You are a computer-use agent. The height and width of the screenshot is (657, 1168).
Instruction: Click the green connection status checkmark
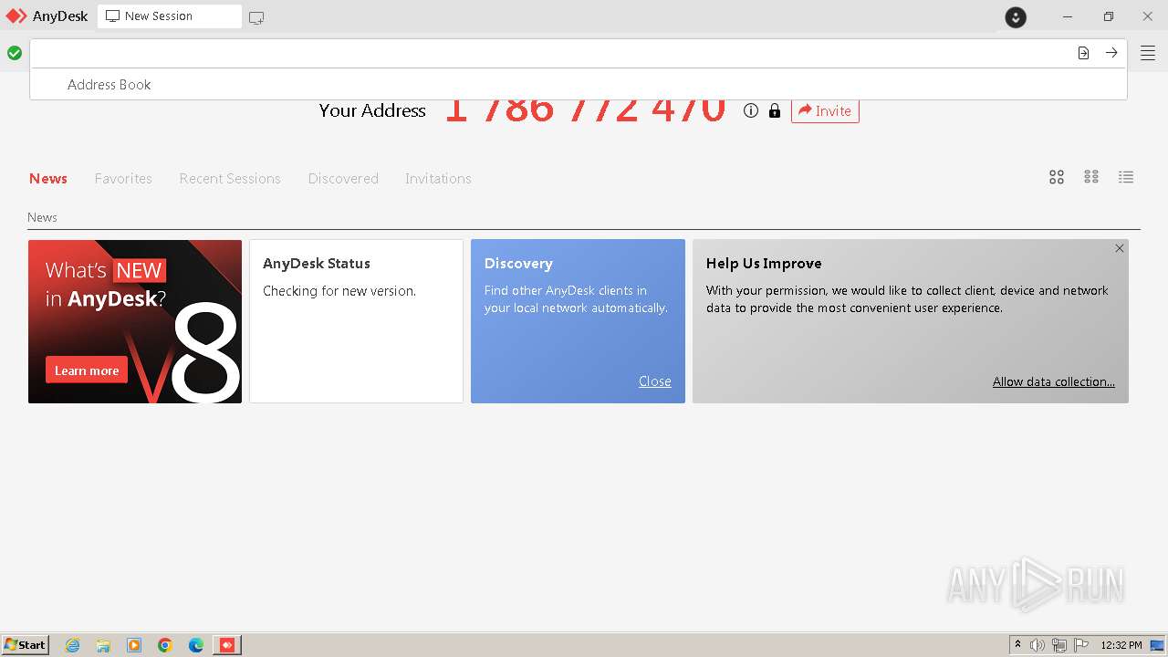point(15,54)
